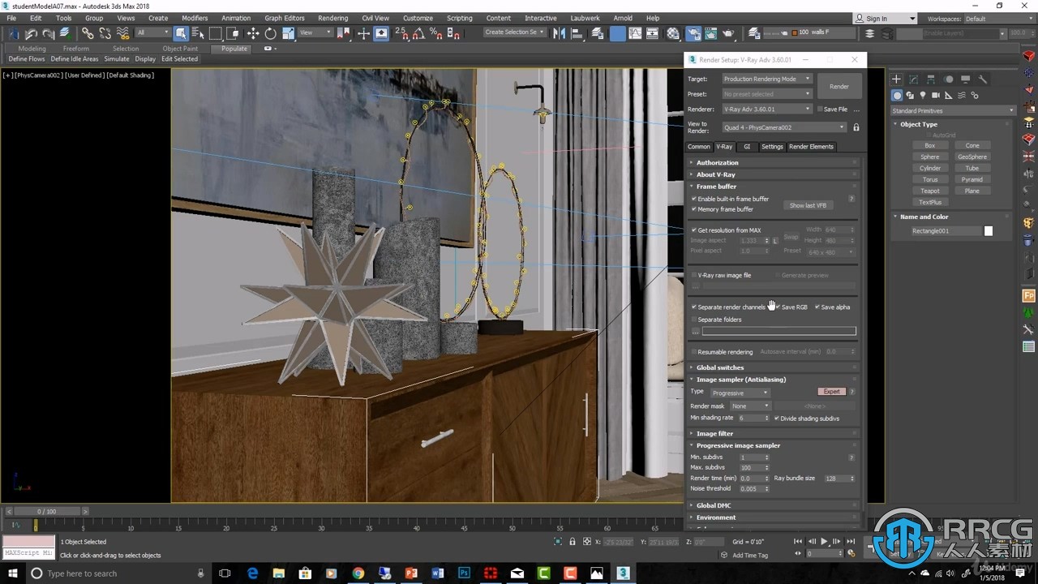The width and height of the screenshot is (1038, 584).
Task: Toggle Enable built-in frame buffer checkbox
Action: (x=694, y=199)
